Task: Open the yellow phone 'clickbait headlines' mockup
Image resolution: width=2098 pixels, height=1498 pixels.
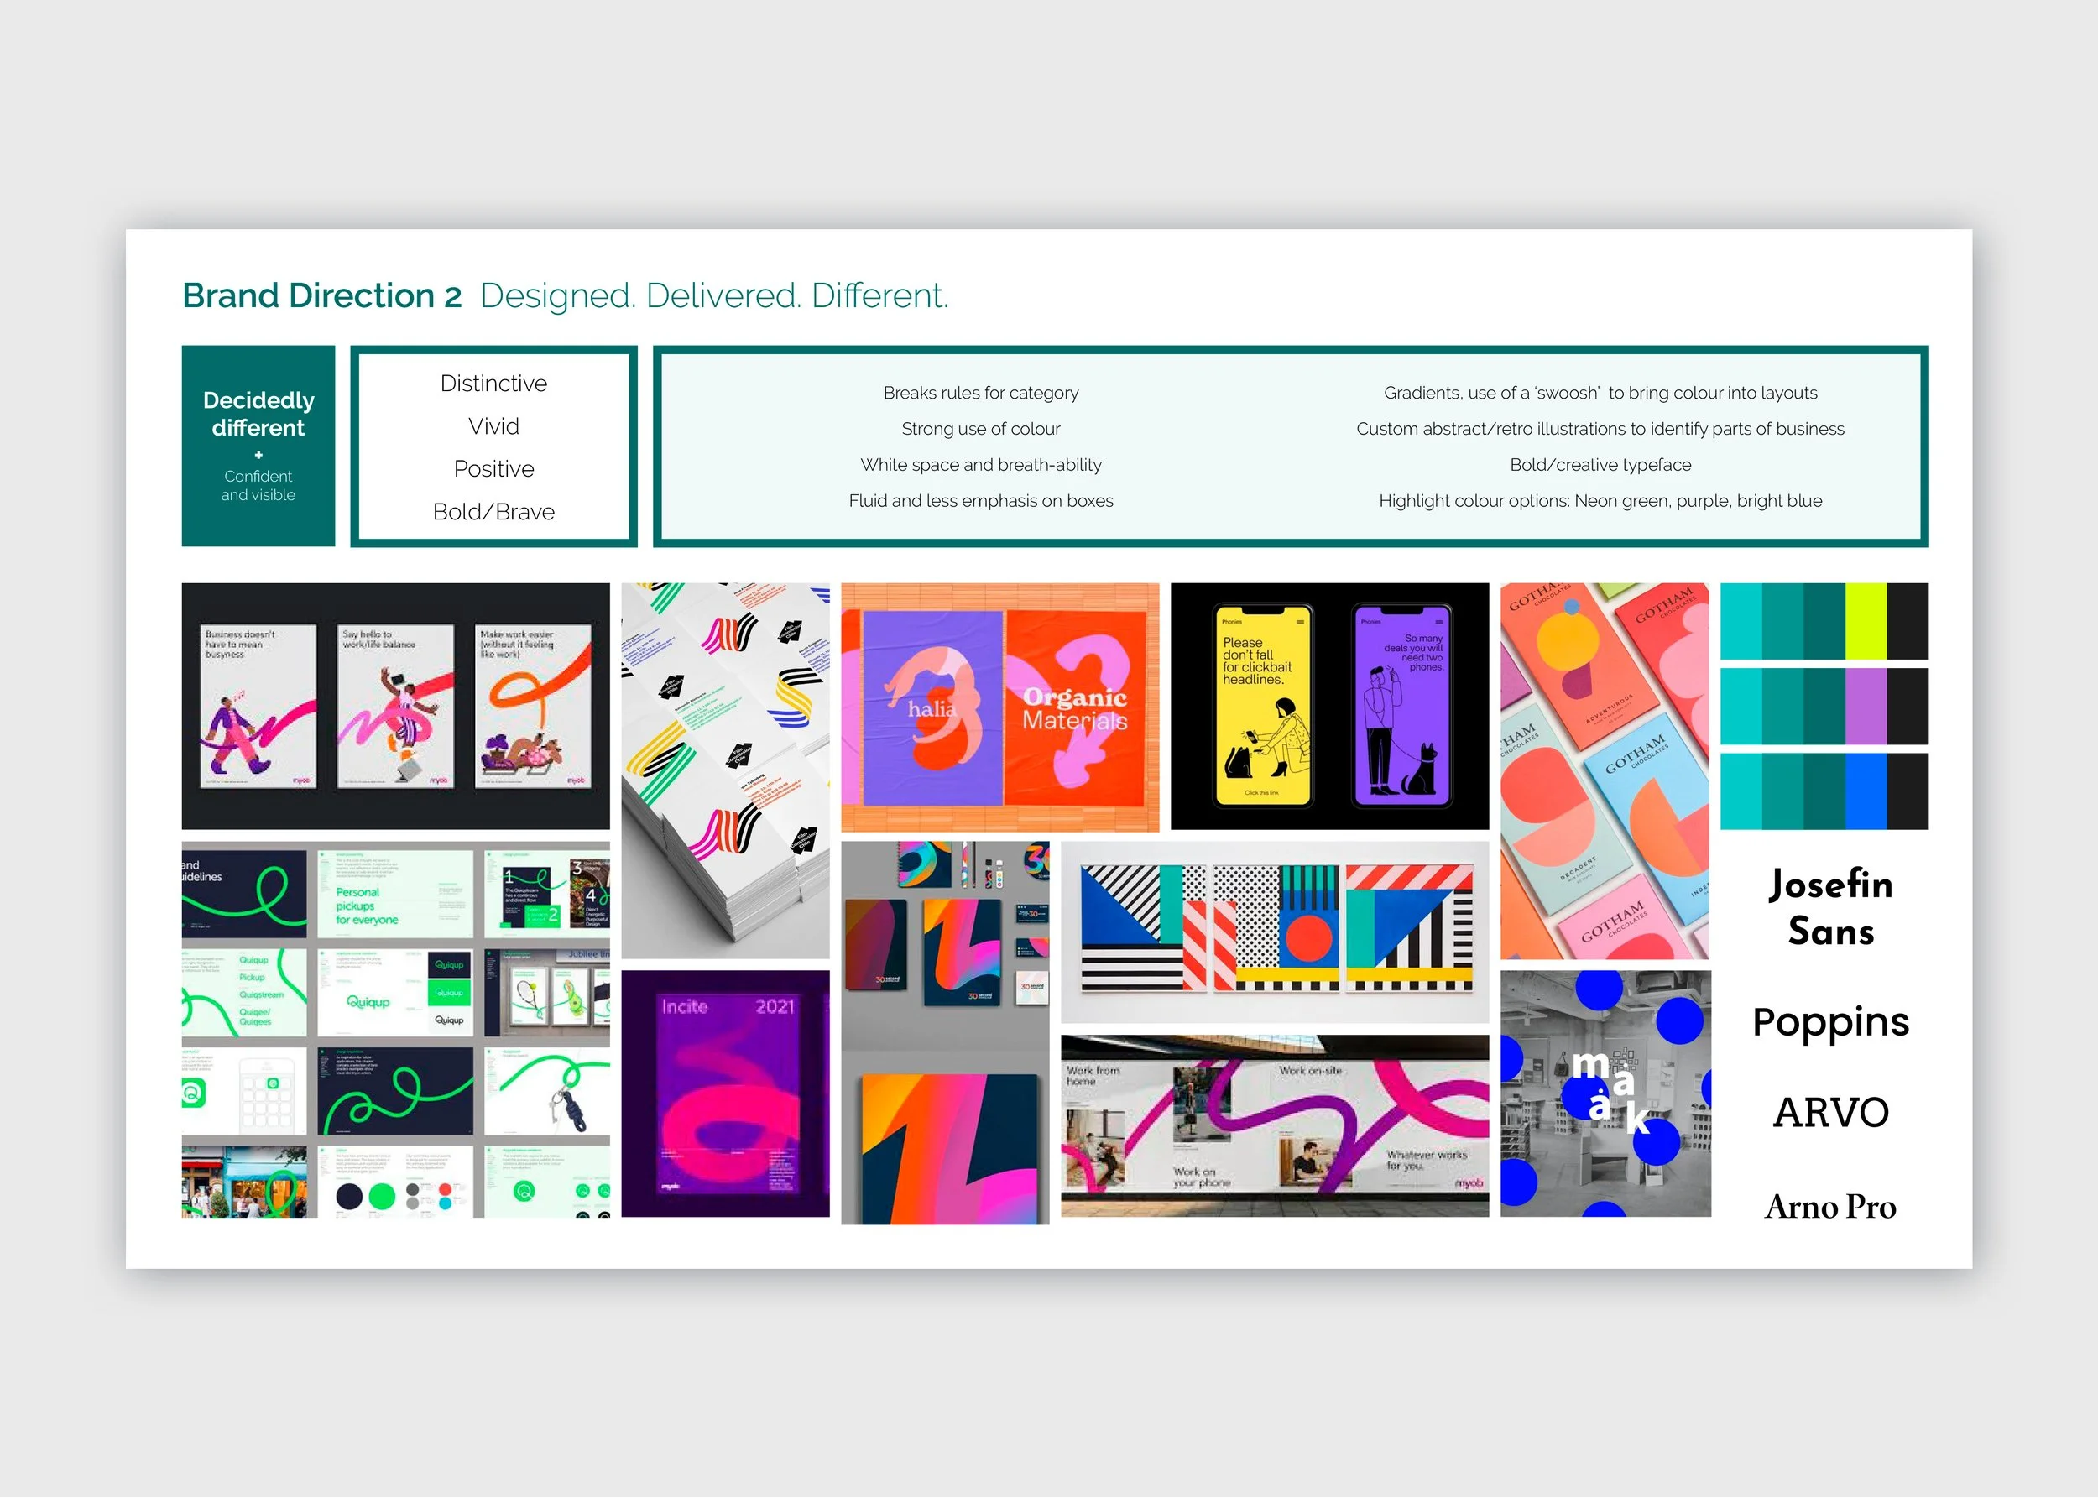Action: (1262, 706)
